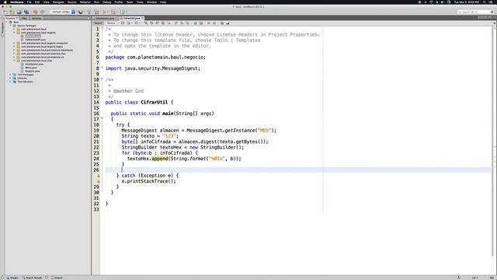Open macOS Spotlight search icon

[485, 2]
